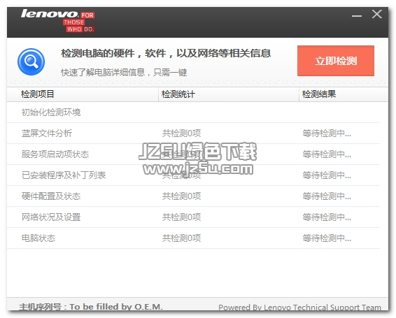This screenshot has width=396, height=318.
Task: Close the Lenovo detection window
Action: click(377, 14)
